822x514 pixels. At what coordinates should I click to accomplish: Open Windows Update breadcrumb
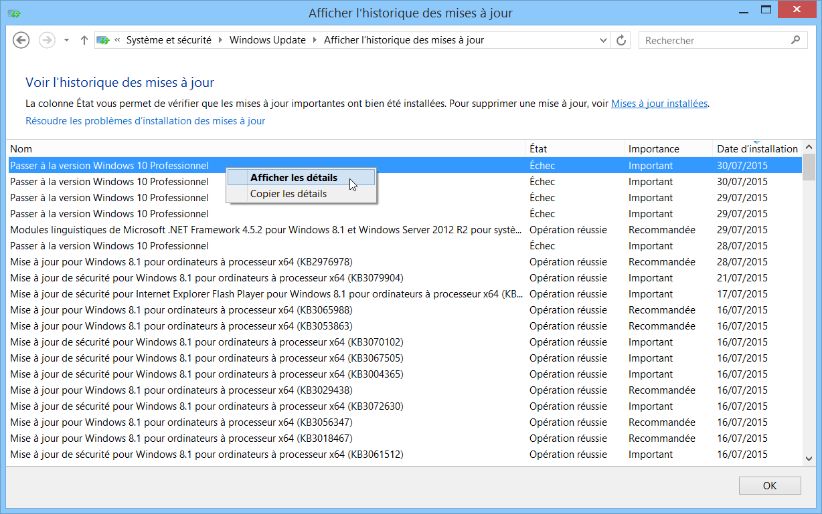pyautogui.click(x=267, y=40)
